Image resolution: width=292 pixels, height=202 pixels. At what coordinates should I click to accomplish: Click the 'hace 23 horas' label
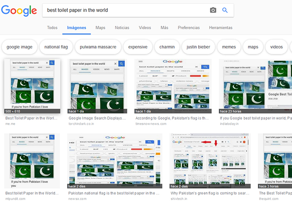click(230, 111)
